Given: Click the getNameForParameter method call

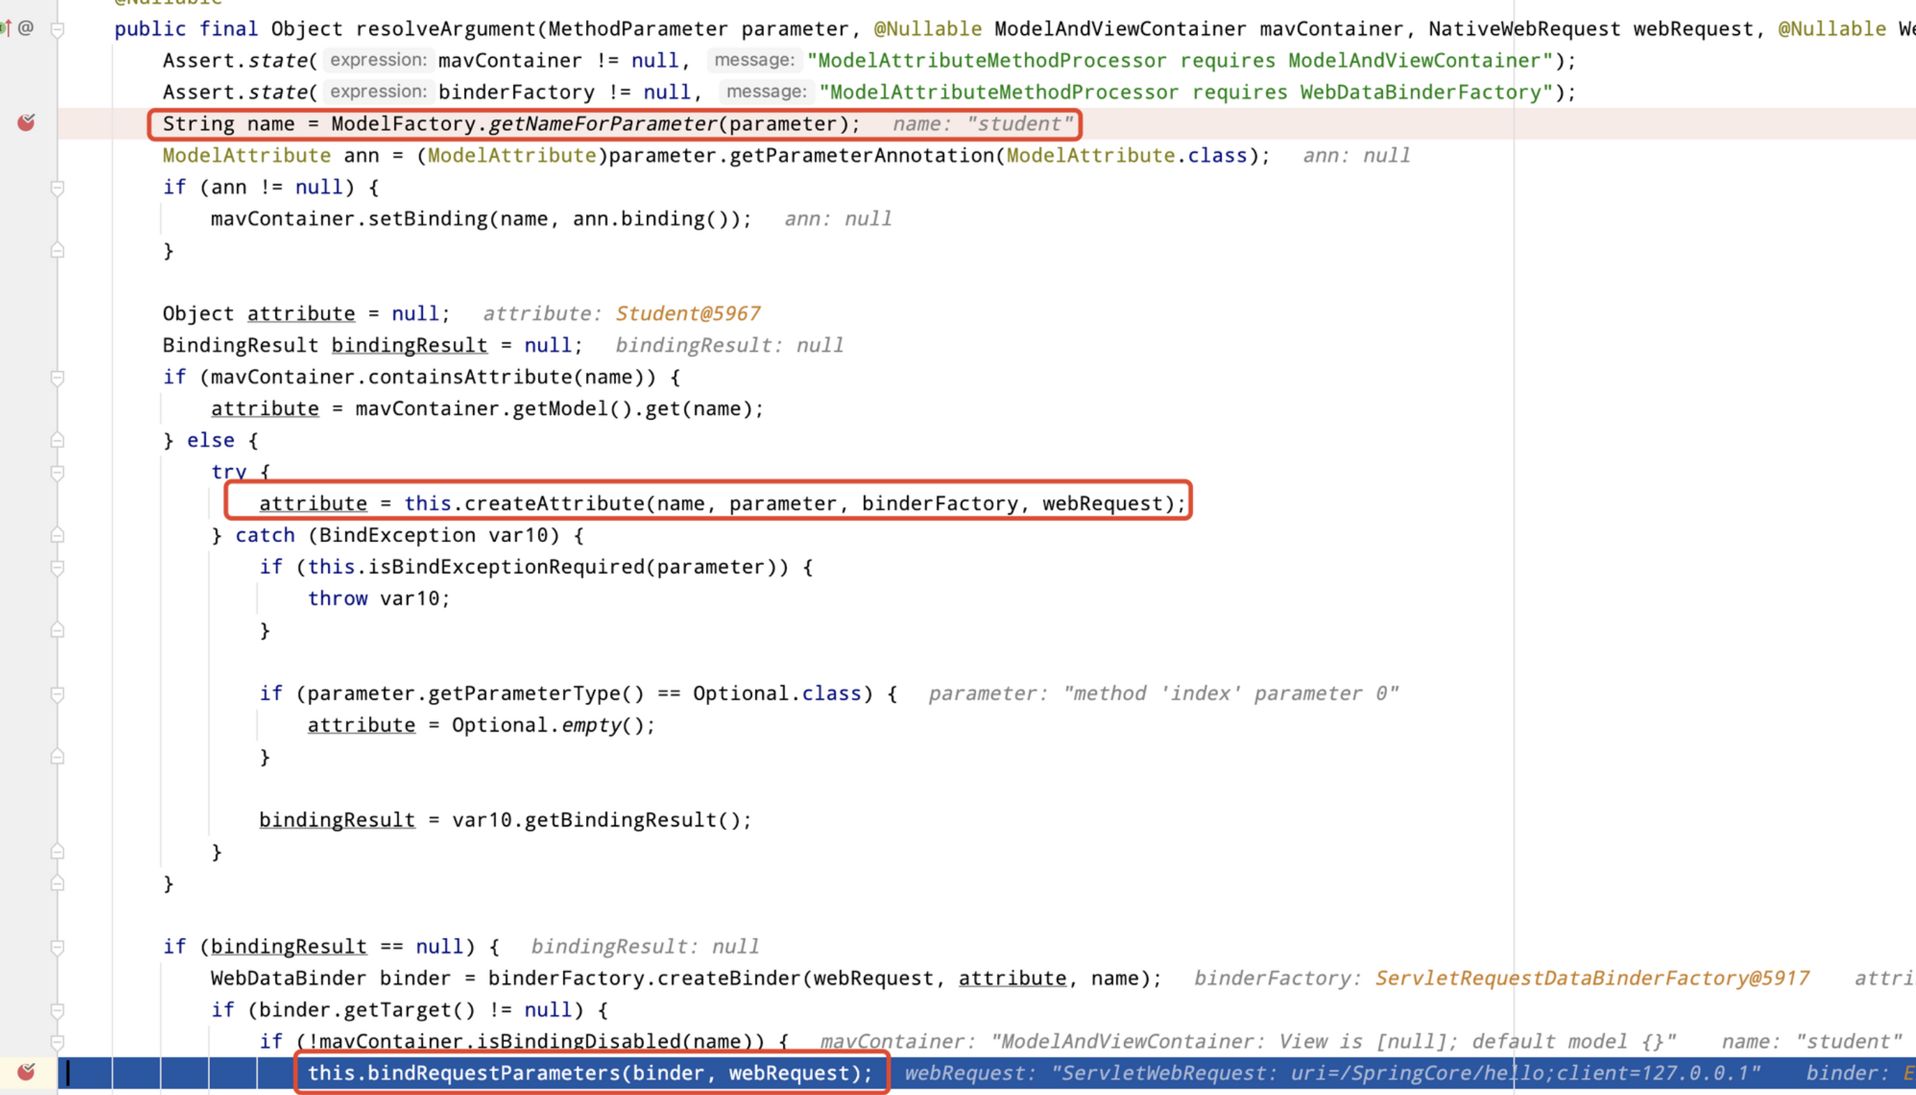Looking at the screenshot, I should coord(604,123).
